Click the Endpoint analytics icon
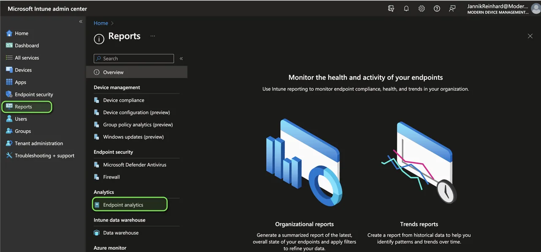The width and height of the screenshot is (541, 252). 97,205
